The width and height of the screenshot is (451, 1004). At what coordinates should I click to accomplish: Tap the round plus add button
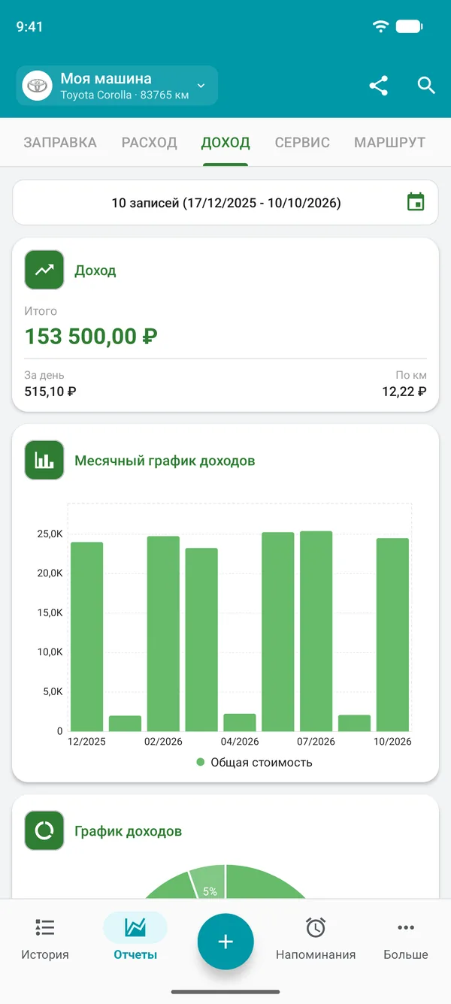point(225,942)
